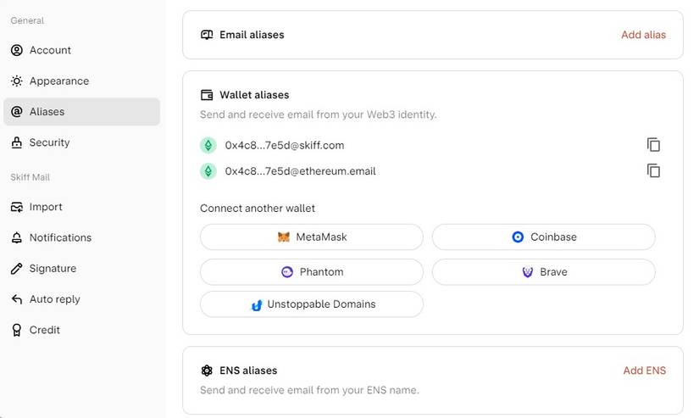Click the Connect another wallet label
The width and height of the screenshot is (699, 418).
[x=258, y=209]
